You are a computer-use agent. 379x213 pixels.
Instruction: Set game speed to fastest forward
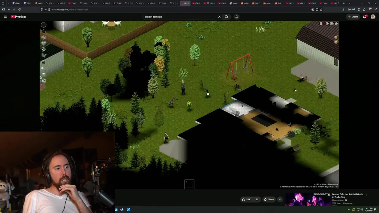tap(332, 24)
